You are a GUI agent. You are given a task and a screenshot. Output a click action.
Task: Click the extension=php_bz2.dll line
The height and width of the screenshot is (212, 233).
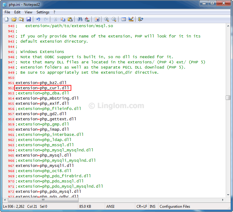pos(41,83)
